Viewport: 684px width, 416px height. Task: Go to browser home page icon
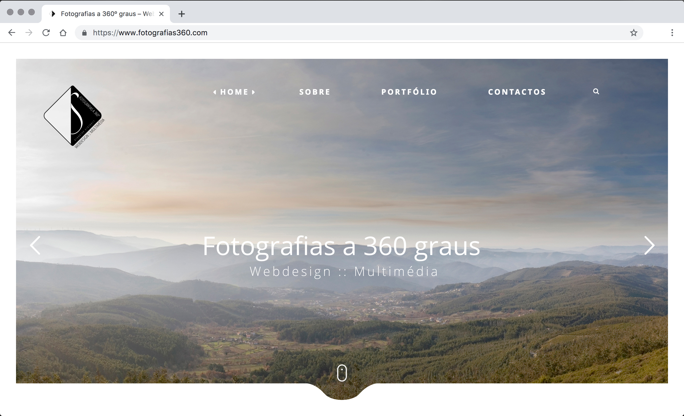63,33
